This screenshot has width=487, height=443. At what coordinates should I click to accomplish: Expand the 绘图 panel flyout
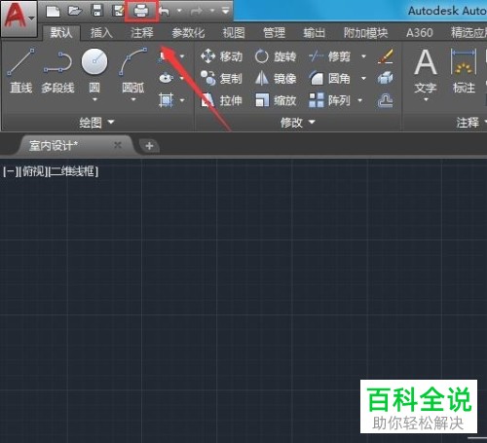pyautogui.click(x=97, y=123)
